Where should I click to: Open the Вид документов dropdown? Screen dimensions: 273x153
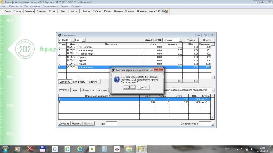(x=181, y=40)
